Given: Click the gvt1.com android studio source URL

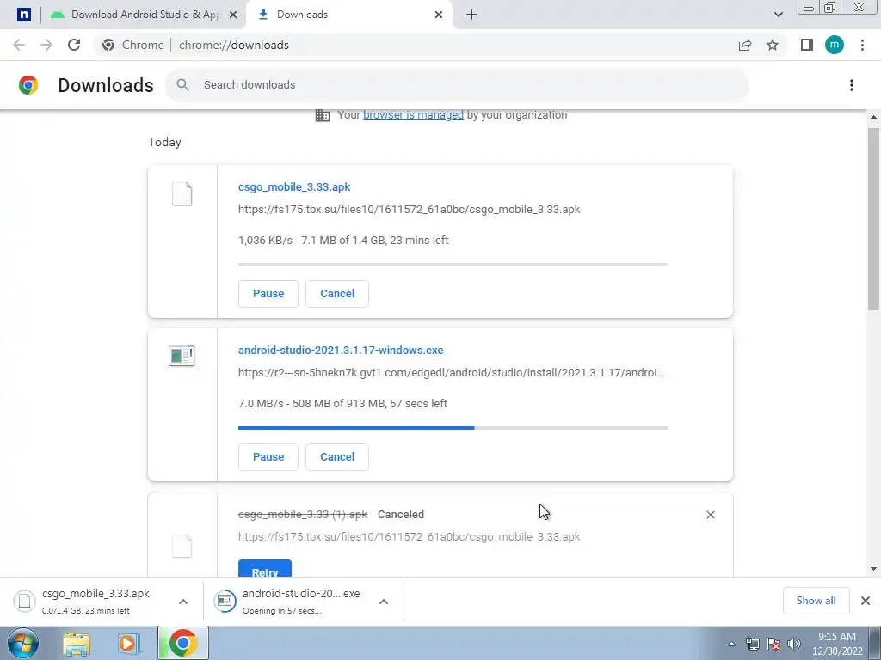Looking at the screenshot, I should point(451,373).
